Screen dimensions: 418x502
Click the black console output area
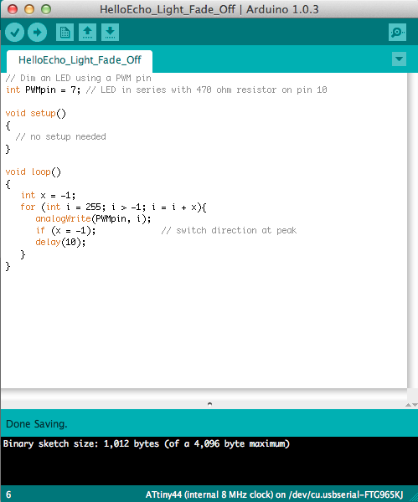[209, 461]
